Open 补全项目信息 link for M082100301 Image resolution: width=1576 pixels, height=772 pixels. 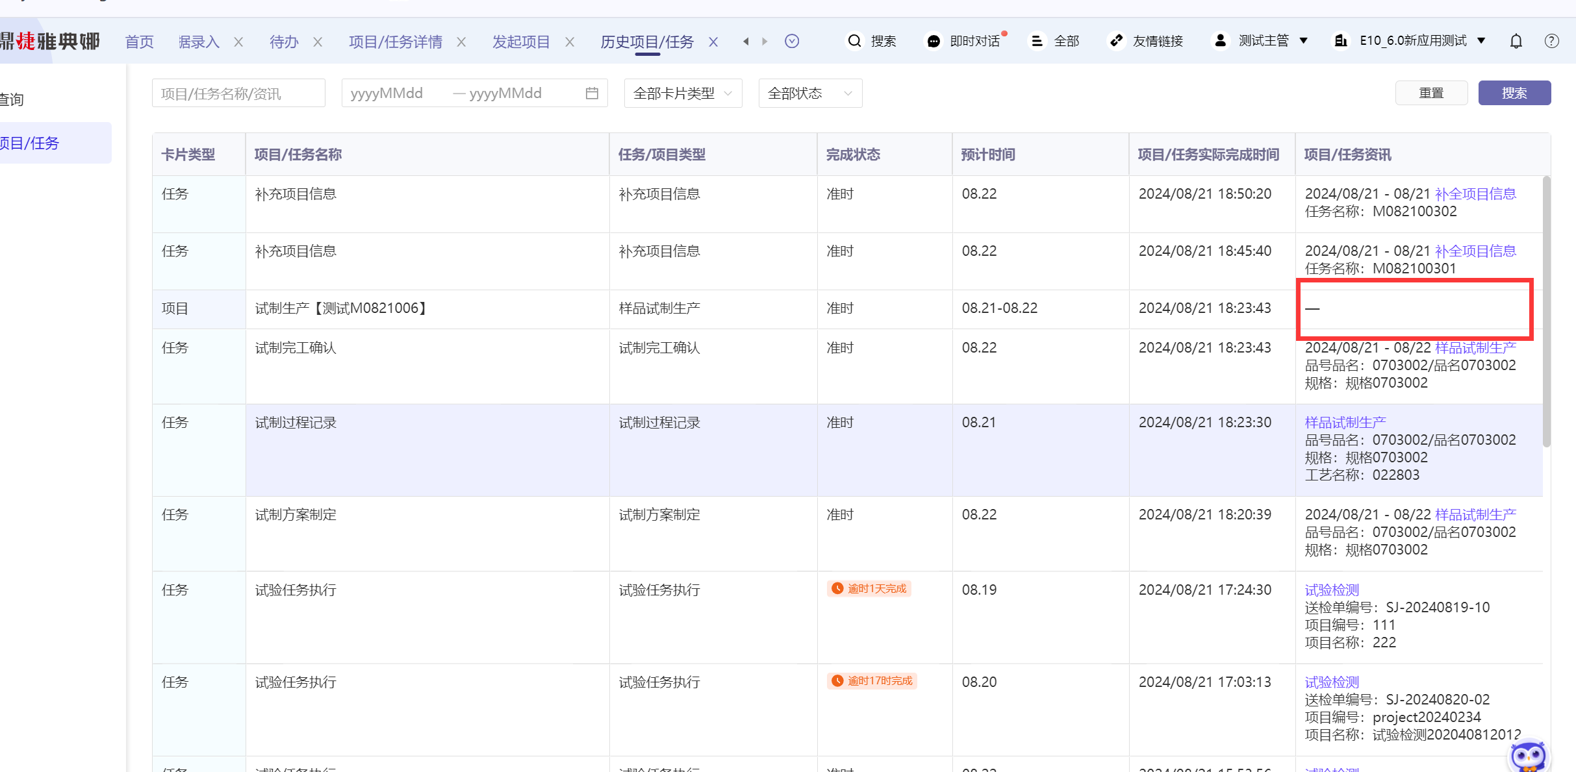[1475, 251]
